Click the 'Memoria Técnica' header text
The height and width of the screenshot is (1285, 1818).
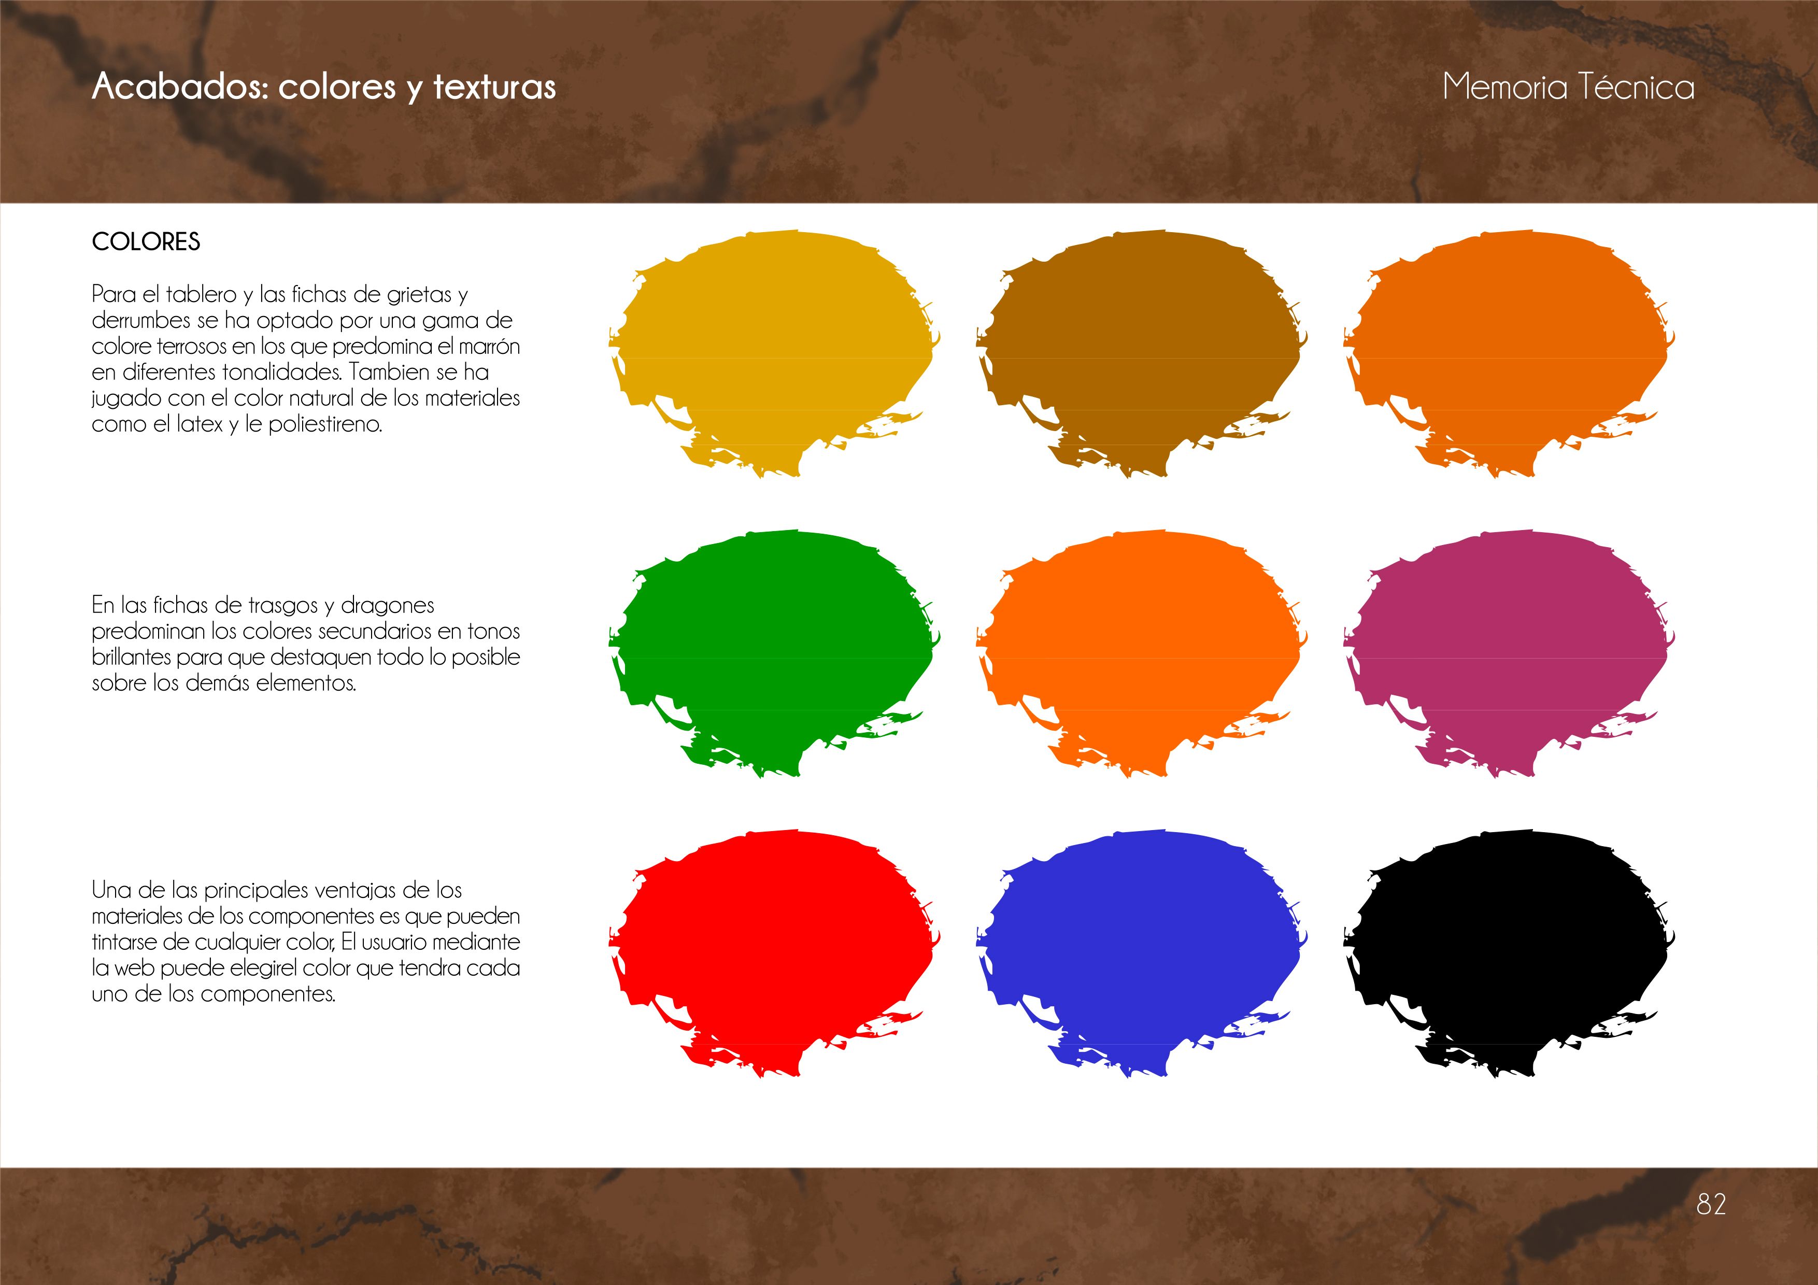1568,87
